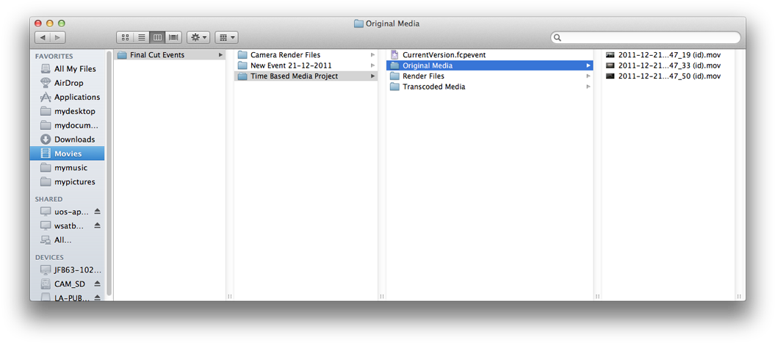
Task: Click thumbnail icon of 47_19 (id).mov
Action: (x=610, y=55)
